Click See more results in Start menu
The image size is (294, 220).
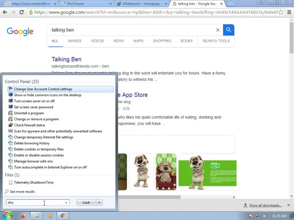(x=22, y=192)
